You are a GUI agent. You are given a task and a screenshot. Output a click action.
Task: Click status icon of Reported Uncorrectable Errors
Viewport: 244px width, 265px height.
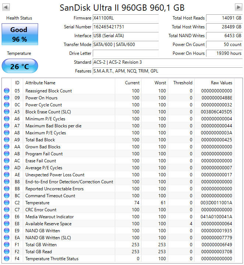(x=7, y=188)
